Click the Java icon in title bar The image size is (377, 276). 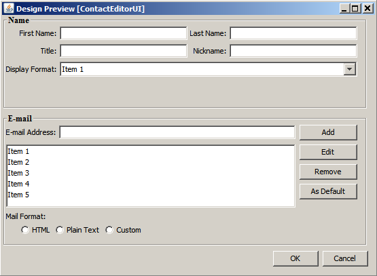click(9, 8)
